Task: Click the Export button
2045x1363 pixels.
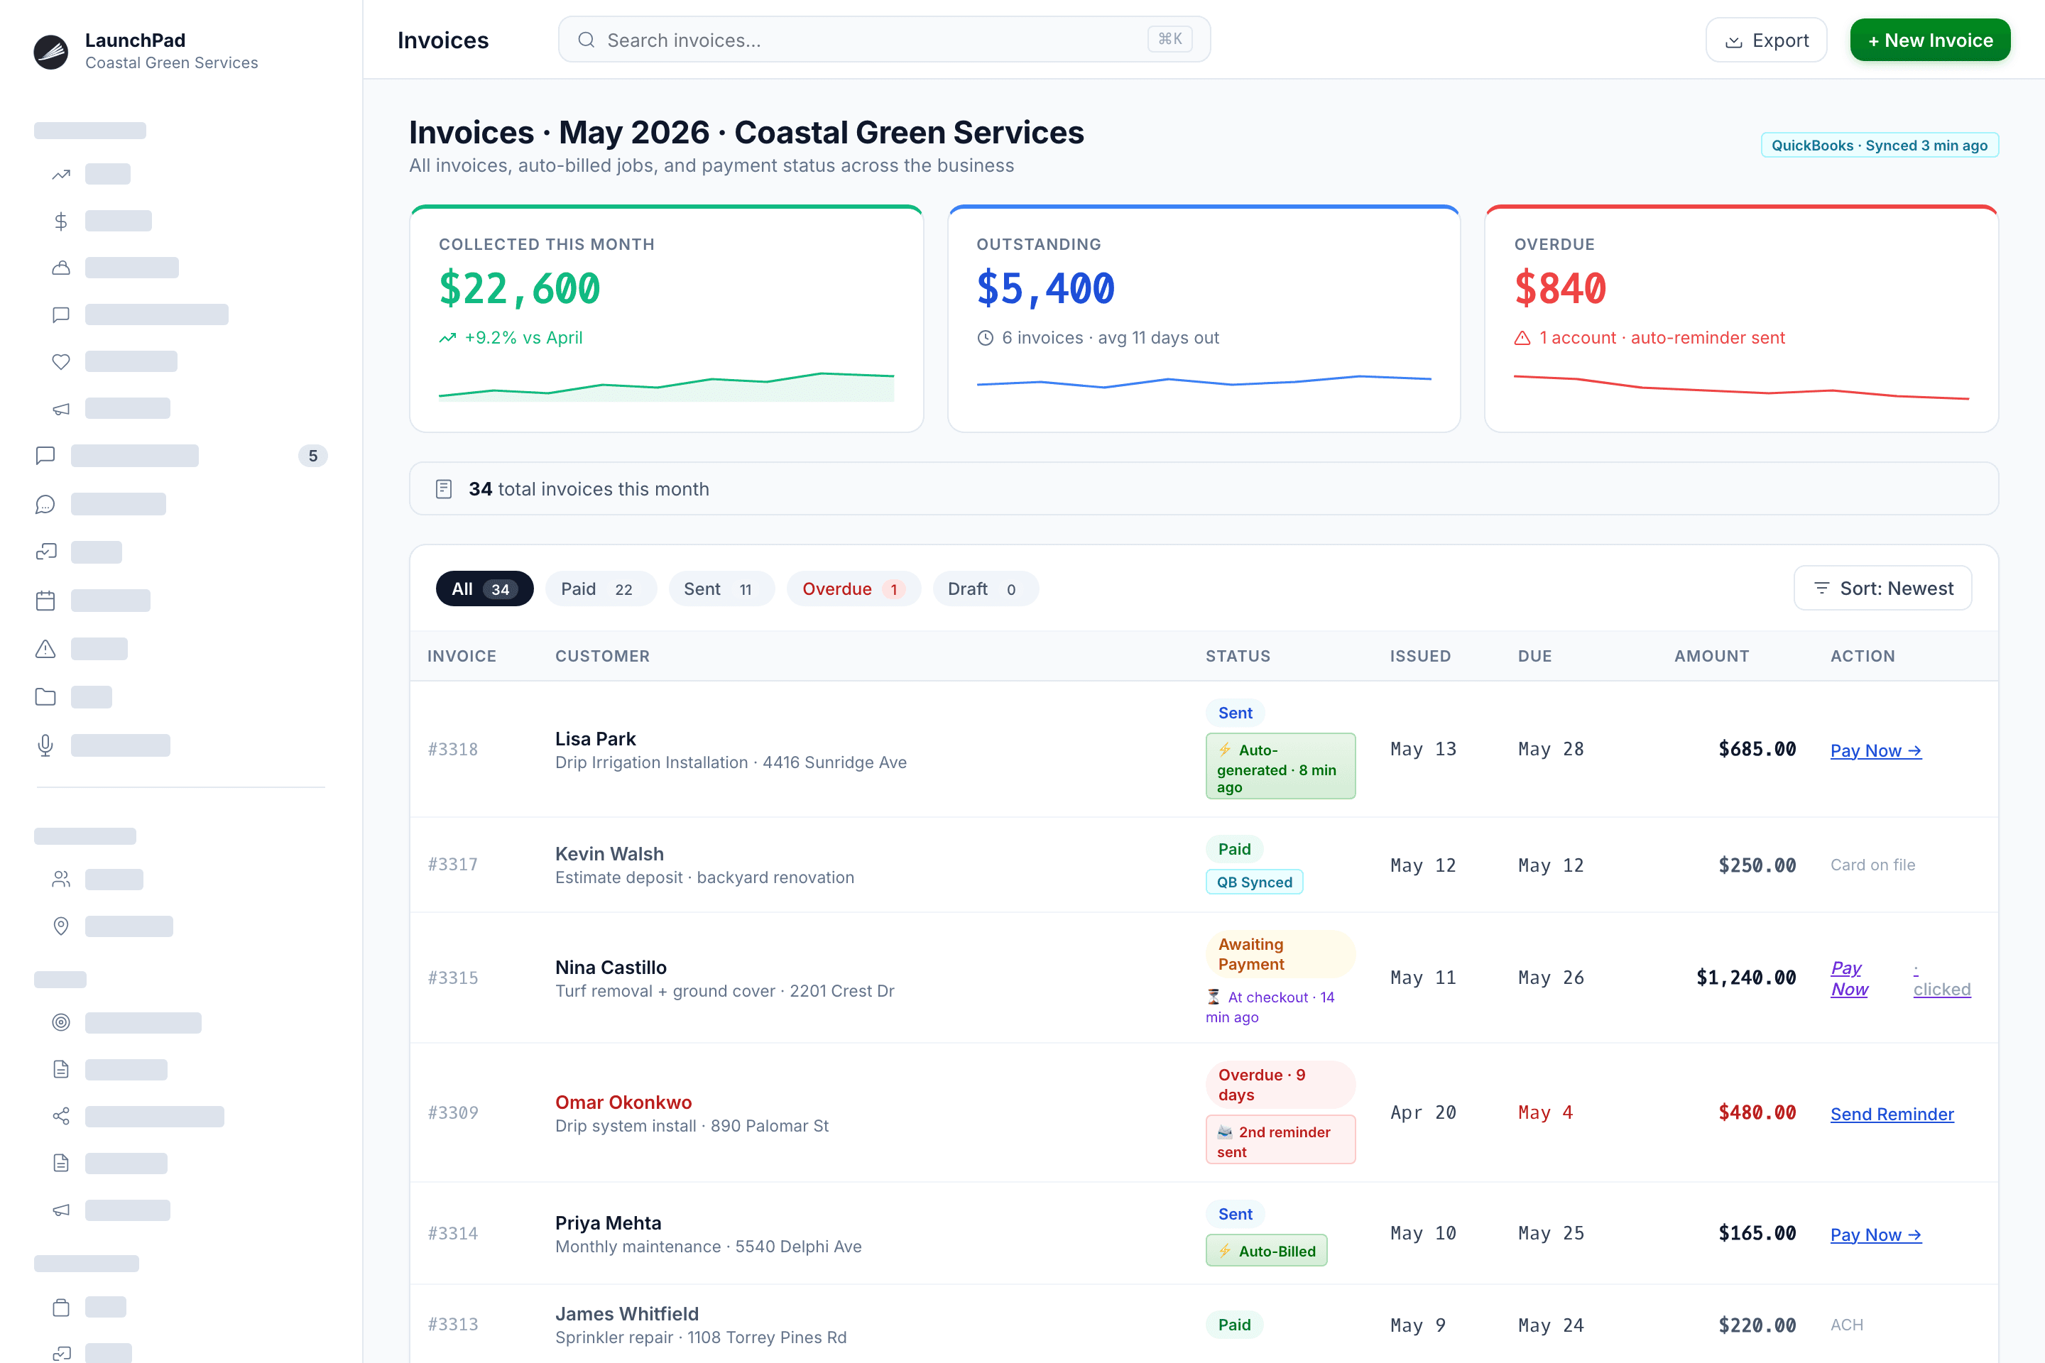Action: [1766, 40]
